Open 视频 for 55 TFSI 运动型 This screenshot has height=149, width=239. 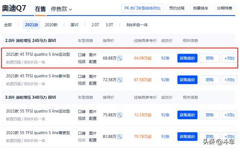pyautogui.click(x=82, y=118)
